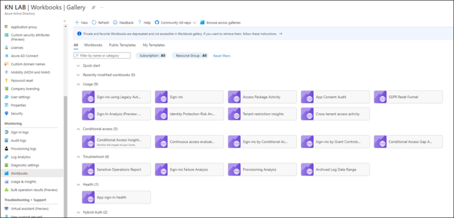The width and height of the screenshot is (454, 218).
Task: Click the Company branding icon
Action: (x=7, y=89)
